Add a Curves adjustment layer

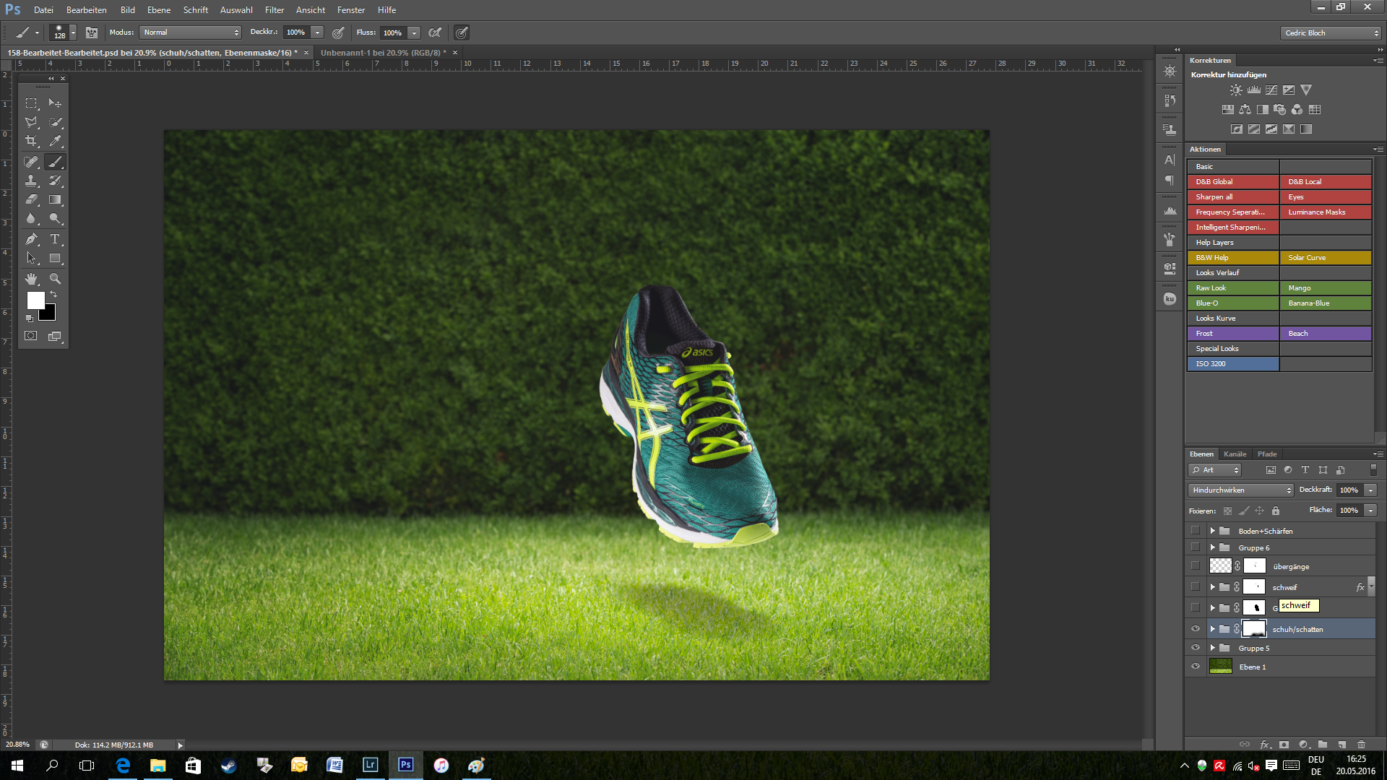(x=1271, y=90)
